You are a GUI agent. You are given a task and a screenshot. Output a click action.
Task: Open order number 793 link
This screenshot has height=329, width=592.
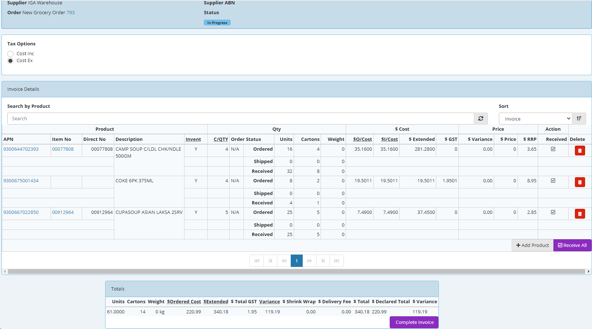71,12
